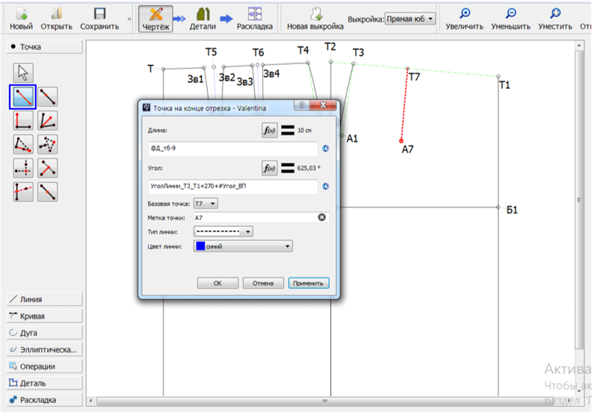
Task: Select point T4 on the drawing
Action: [x=308, y=63]
